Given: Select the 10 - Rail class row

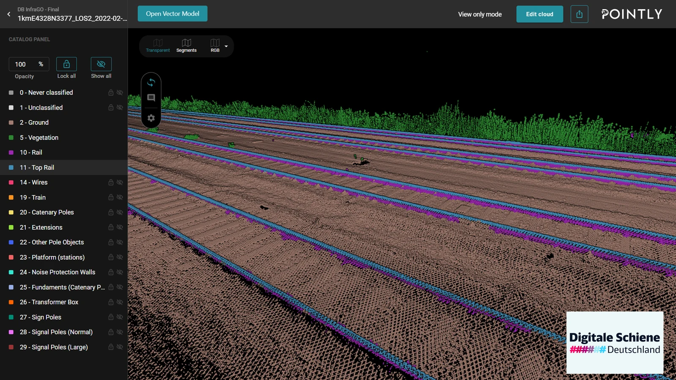Looking at the screenshot, I should pyautogui.click(x=64, y=153).
